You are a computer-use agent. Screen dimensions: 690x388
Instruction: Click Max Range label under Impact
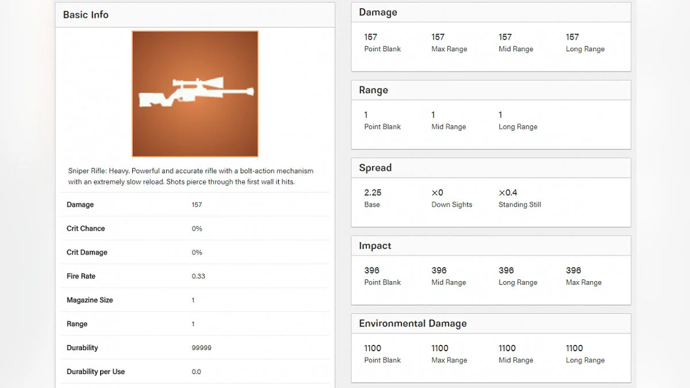[x=583, y=283]
